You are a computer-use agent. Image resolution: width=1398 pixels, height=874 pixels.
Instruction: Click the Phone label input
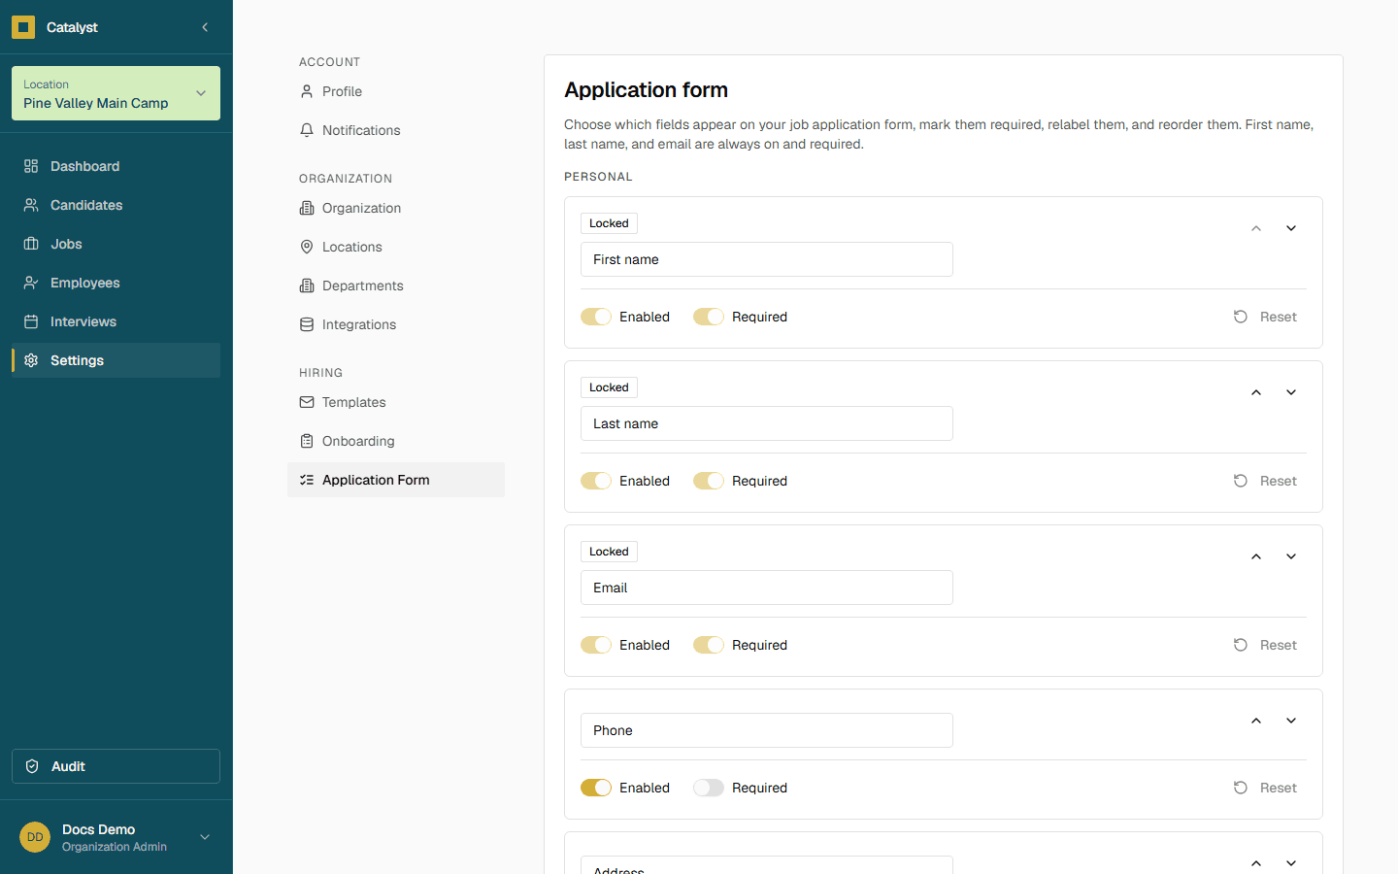point(767,730)
